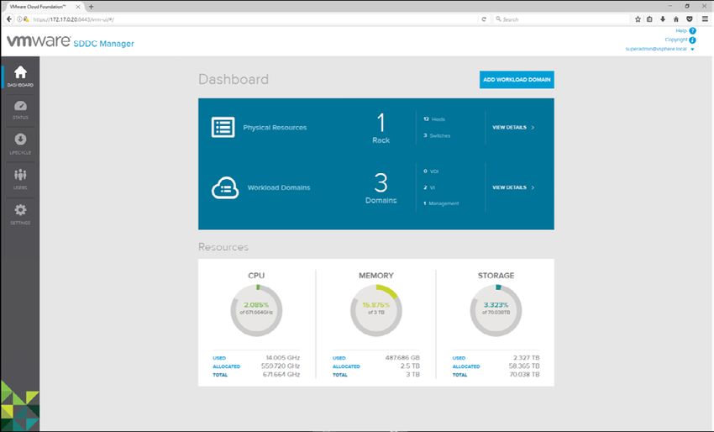Screen dimensions: 714x432
Task: Click the Physical Resources label
Action: [x=275, y=128]
